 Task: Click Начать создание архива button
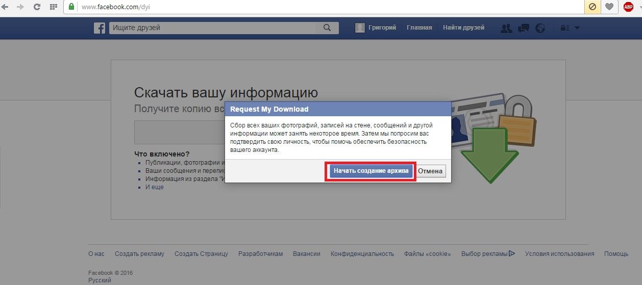tap(370, 171)
